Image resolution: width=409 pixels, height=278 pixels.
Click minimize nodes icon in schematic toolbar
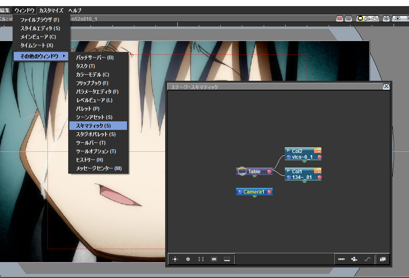pos(227,259)
